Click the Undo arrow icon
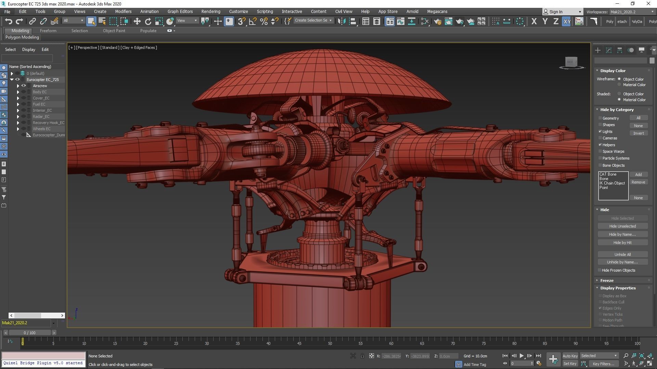 (9, 22)
